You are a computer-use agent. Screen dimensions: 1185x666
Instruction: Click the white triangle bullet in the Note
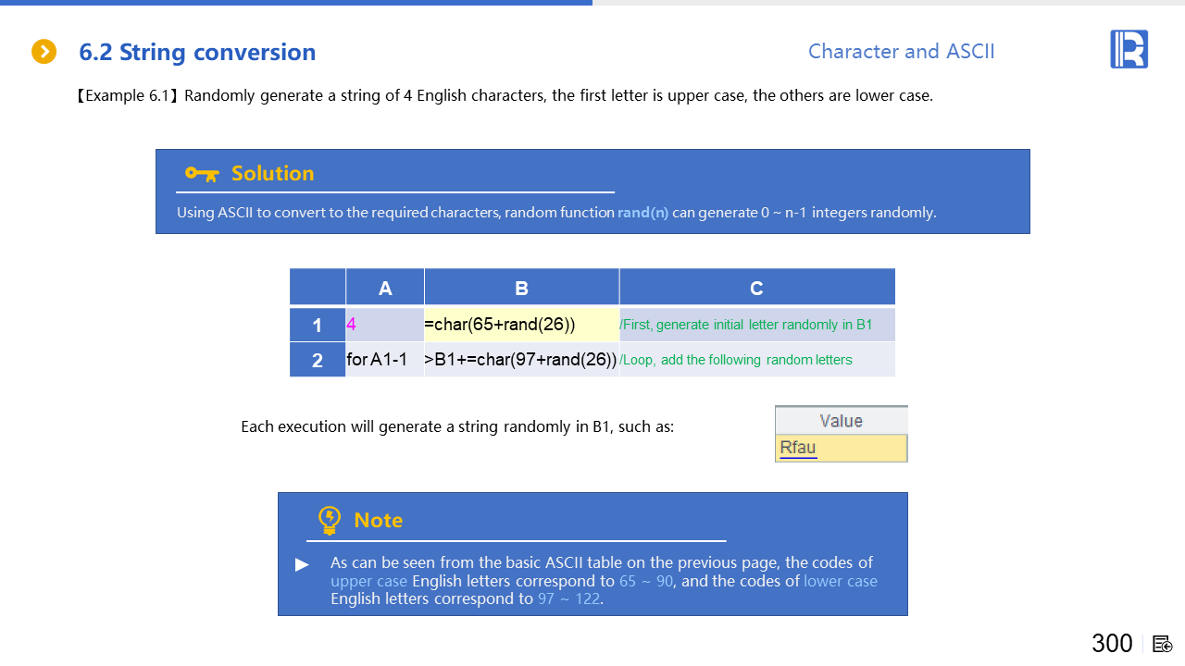click(x=302, y=564)
